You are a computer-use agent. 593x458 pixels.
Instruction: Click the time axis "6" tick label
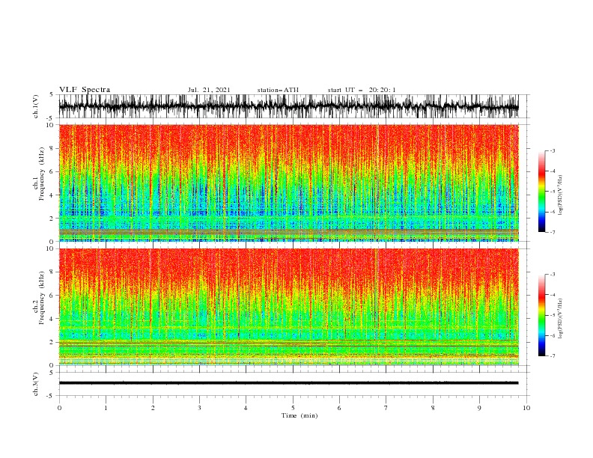(x=340, y=408)
